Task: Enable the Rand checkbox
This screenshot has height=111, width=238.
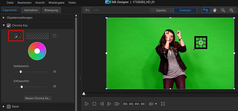Action: [9, 107]
